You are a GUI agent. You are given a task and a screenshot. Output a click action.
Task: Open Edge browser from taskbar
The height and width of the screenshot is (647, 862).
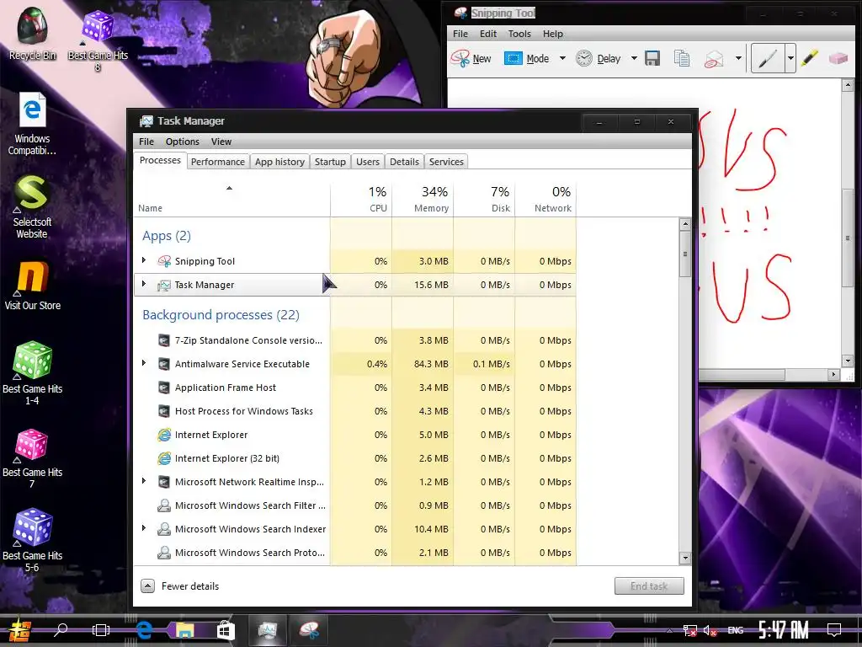pyautogui.click(x=144, y=630)
